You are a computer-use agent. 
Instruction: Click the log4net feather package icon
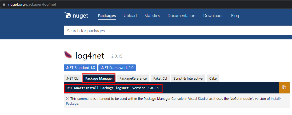68,55
